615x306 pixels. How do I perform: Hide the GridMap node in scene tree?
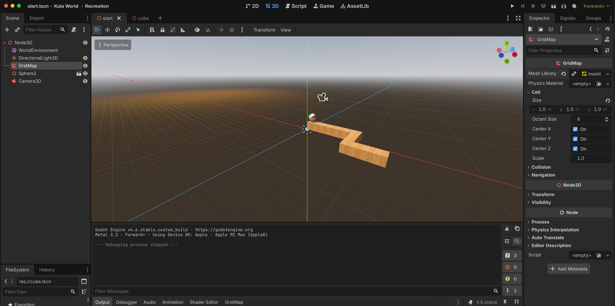click(85, 66)
